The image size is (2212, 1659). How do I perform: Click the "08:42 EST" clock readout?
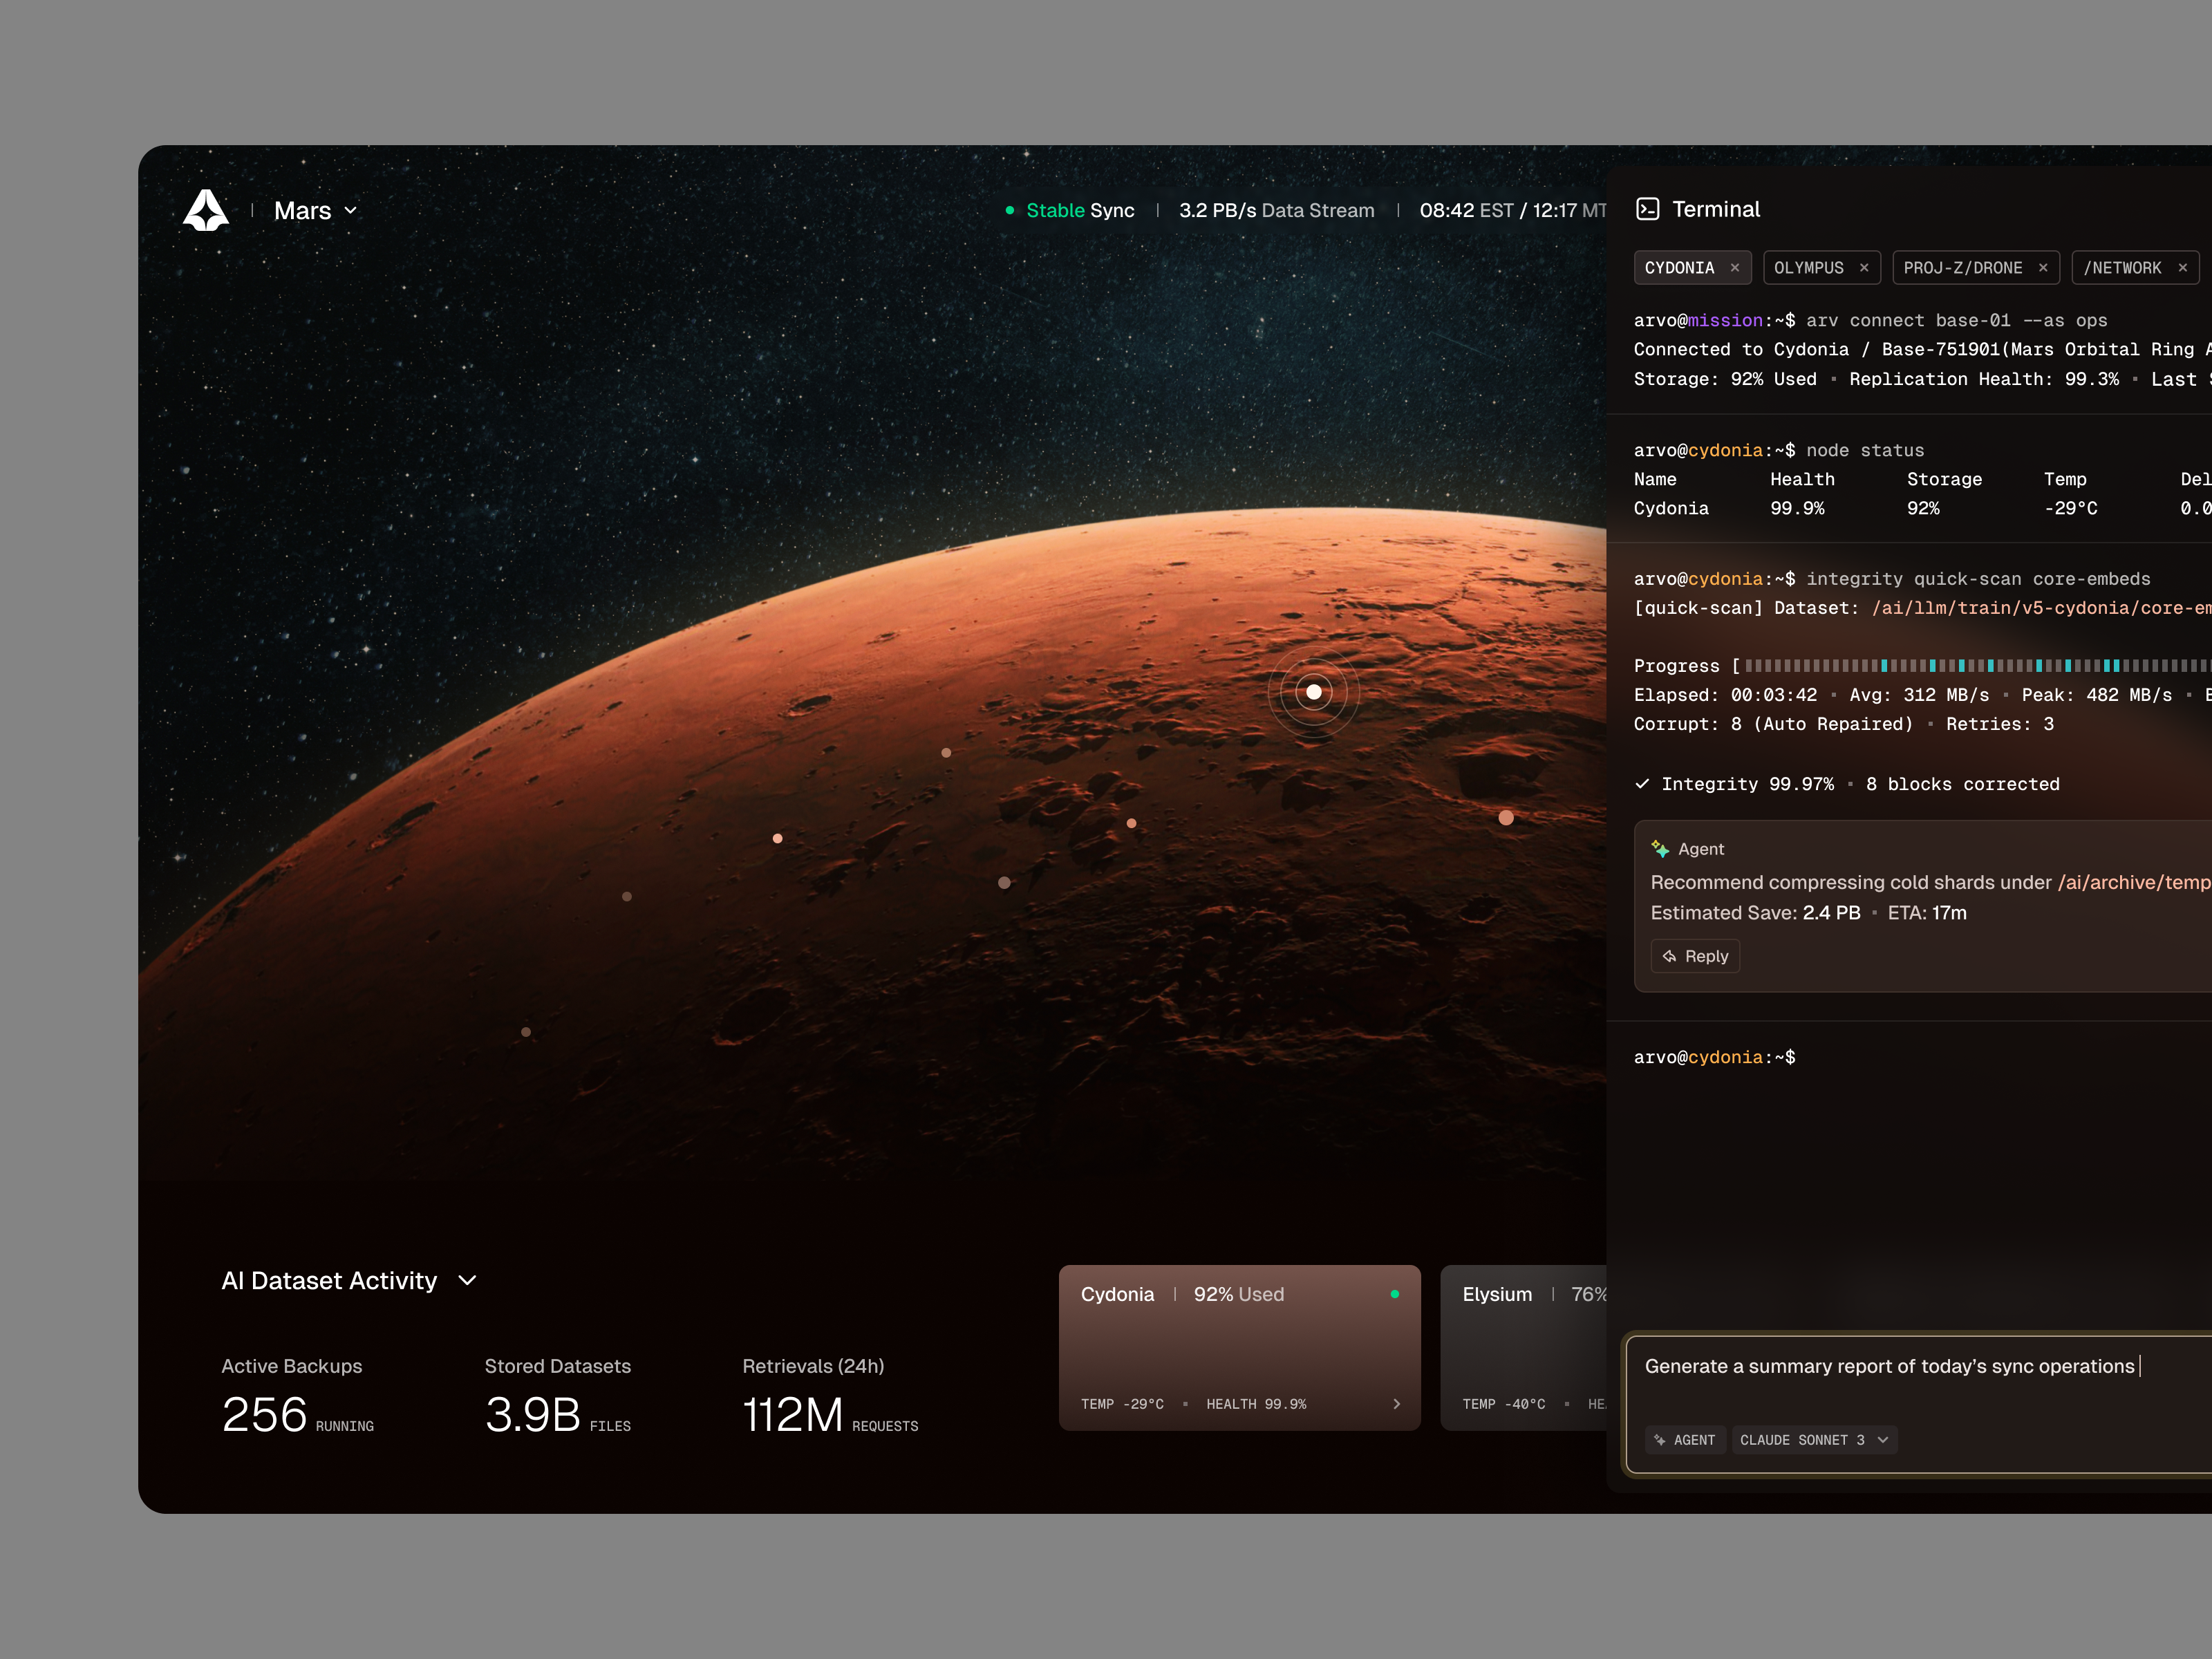[x=1466, y=210]
